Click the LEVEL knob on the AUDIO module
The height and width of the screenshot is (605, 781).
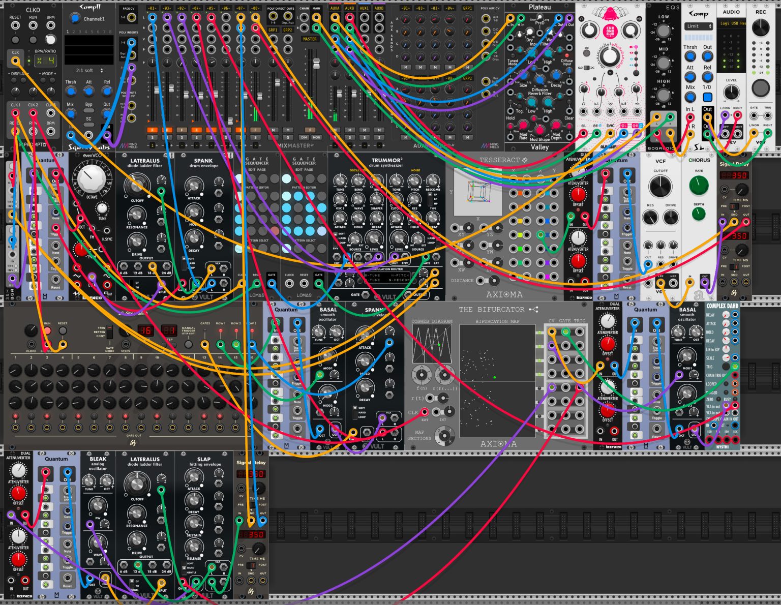tap(731, 93)
